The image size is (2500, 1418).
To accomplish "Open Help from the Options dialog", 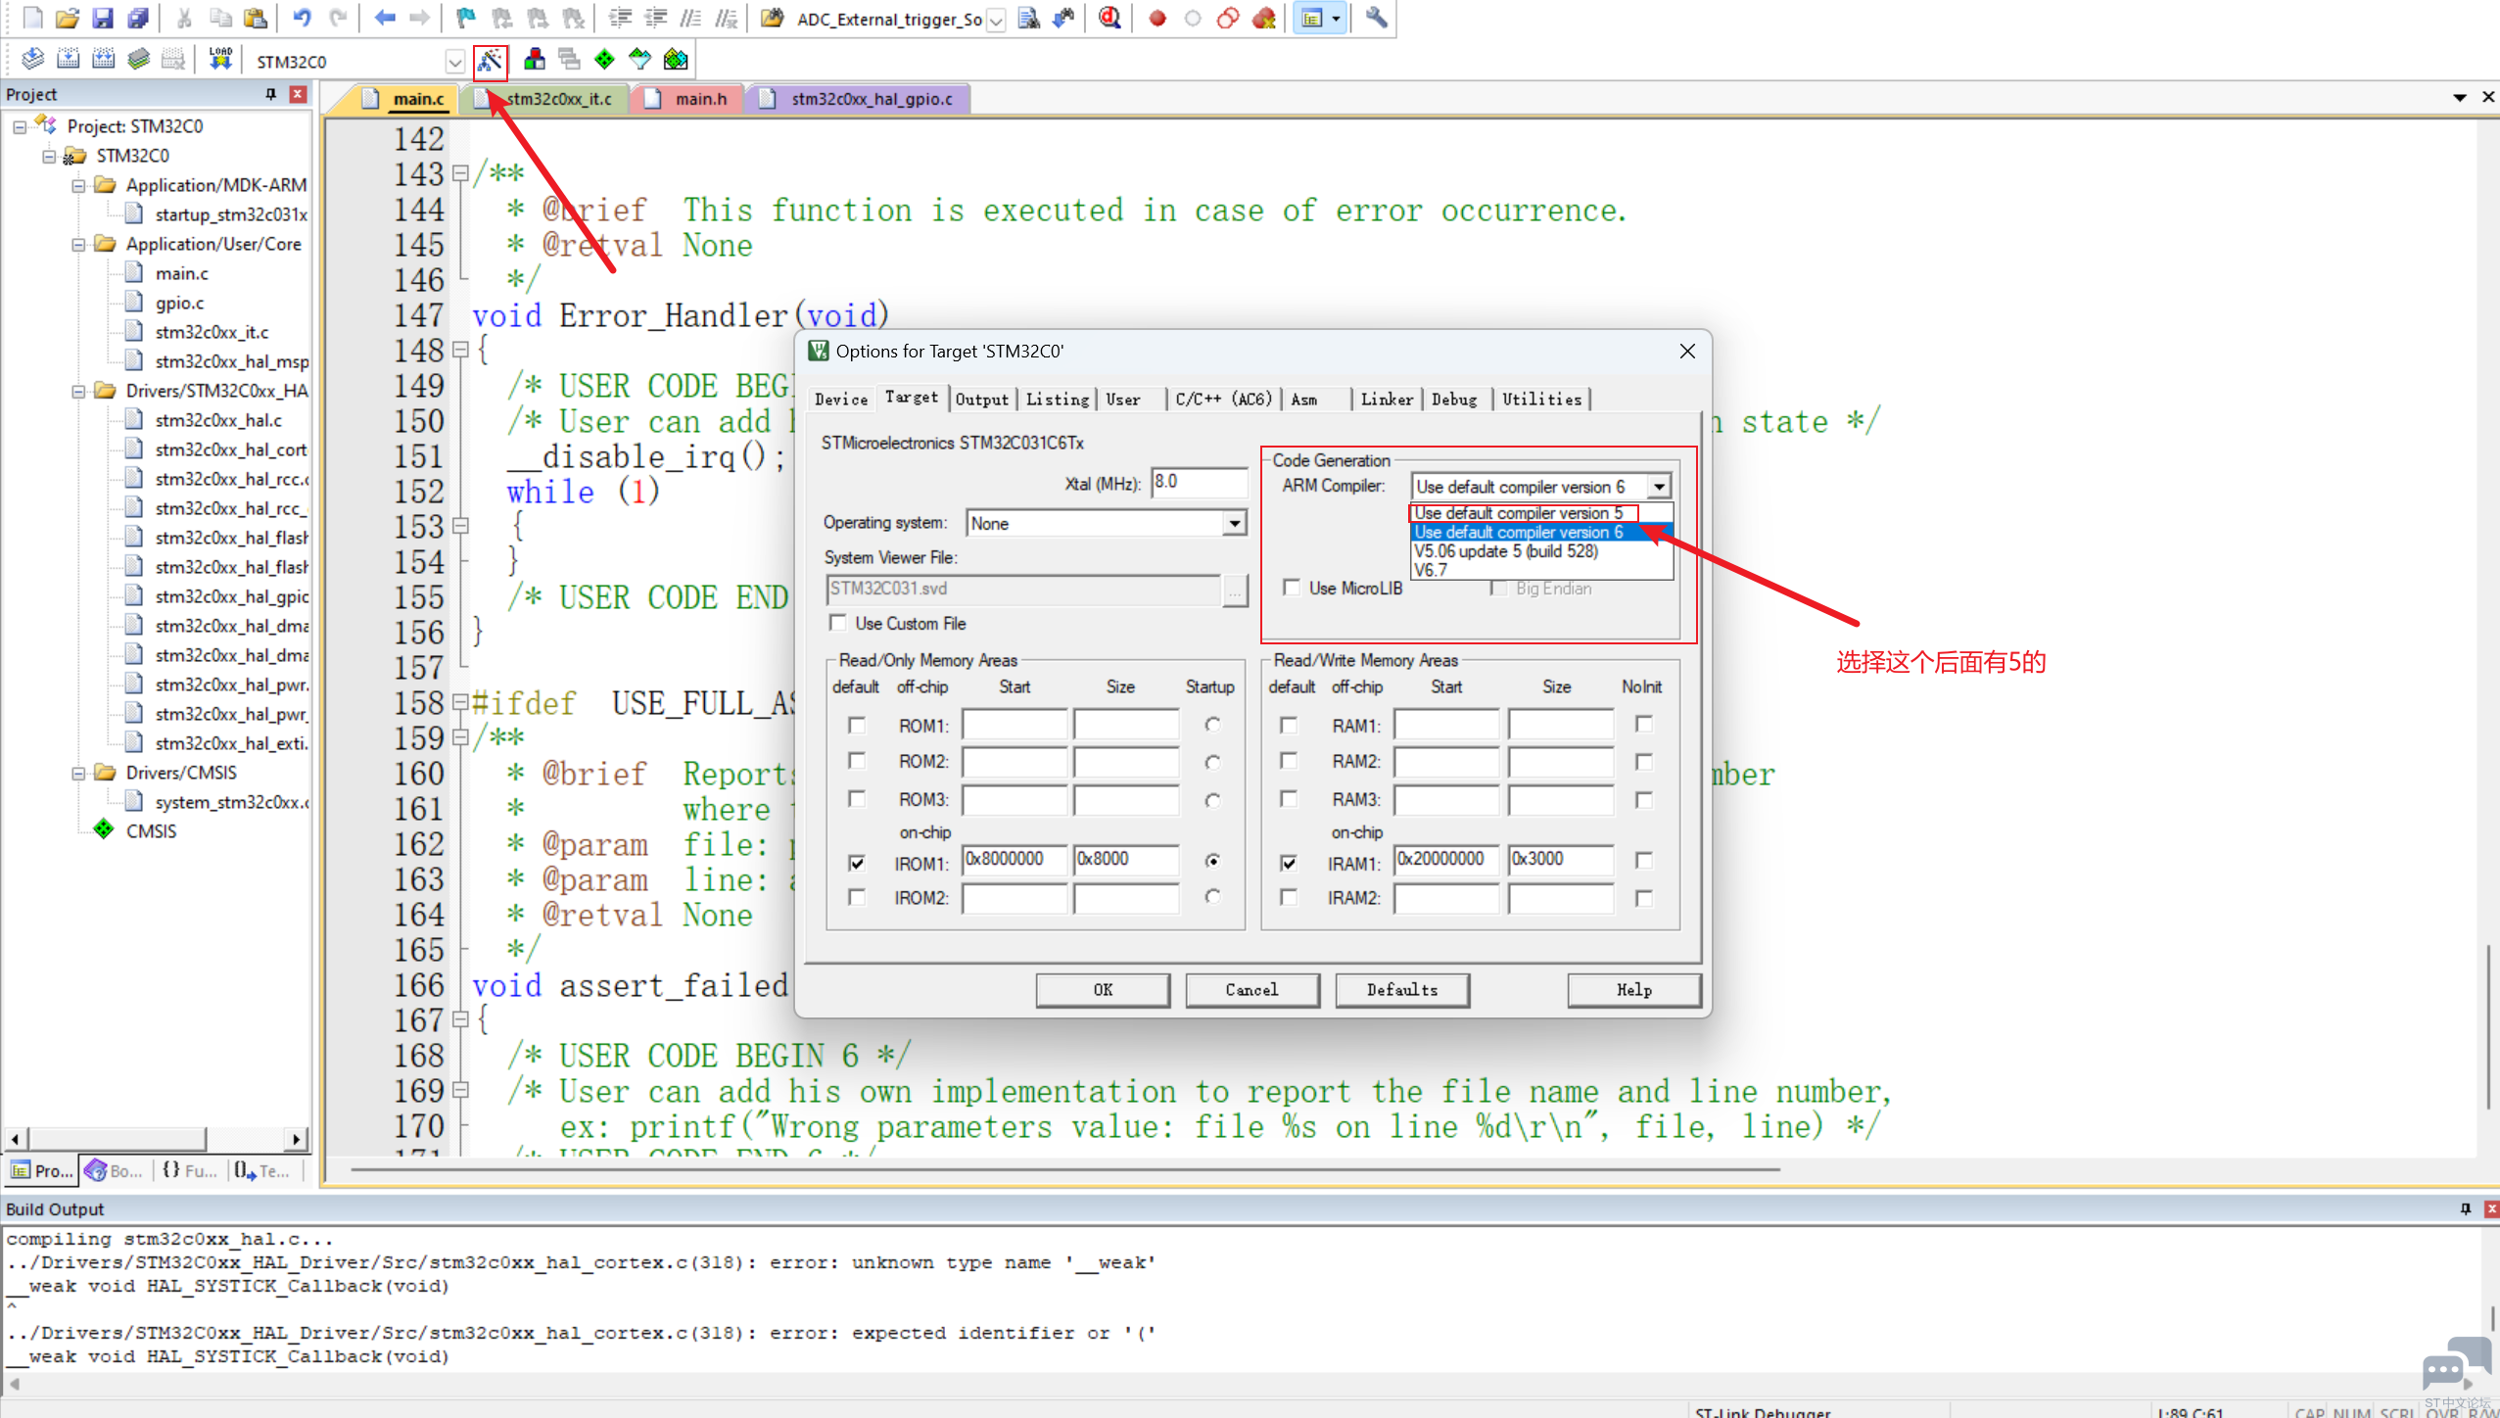I will click(1633, 989).
